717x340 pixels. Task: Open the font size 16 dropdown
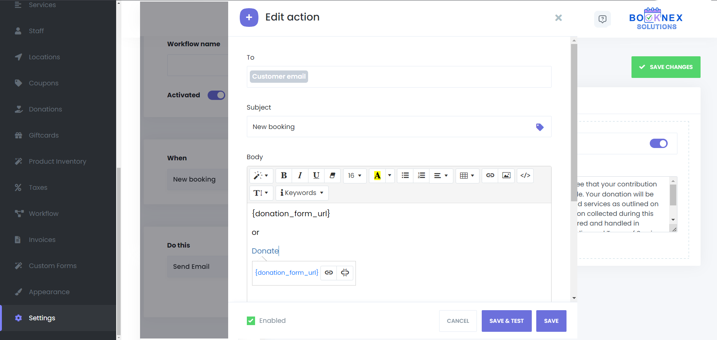coord(354,176)
